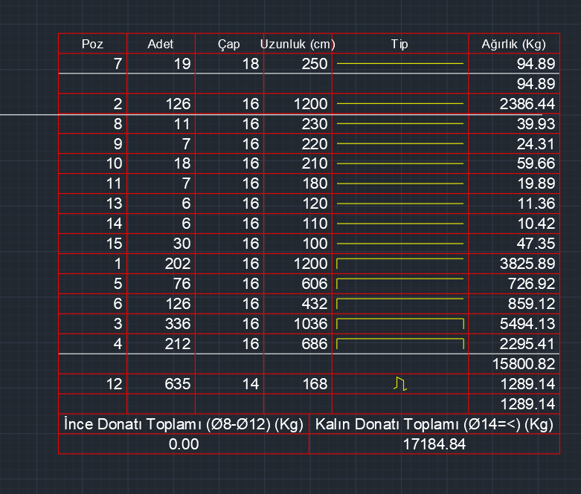Click the grand total value 17184.84
The image size is (581, 494).
point(434,444)
